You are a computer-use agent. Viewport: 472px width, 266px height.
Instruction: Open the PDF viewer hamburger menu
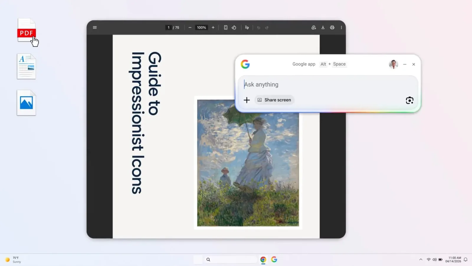[x=95, y=27]
